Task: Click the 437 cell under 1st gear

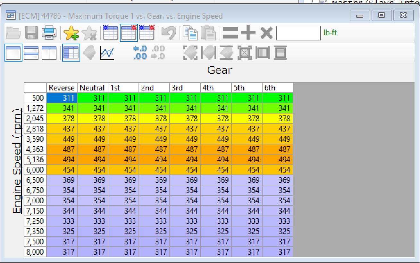Action: click(x=123, y=129)
